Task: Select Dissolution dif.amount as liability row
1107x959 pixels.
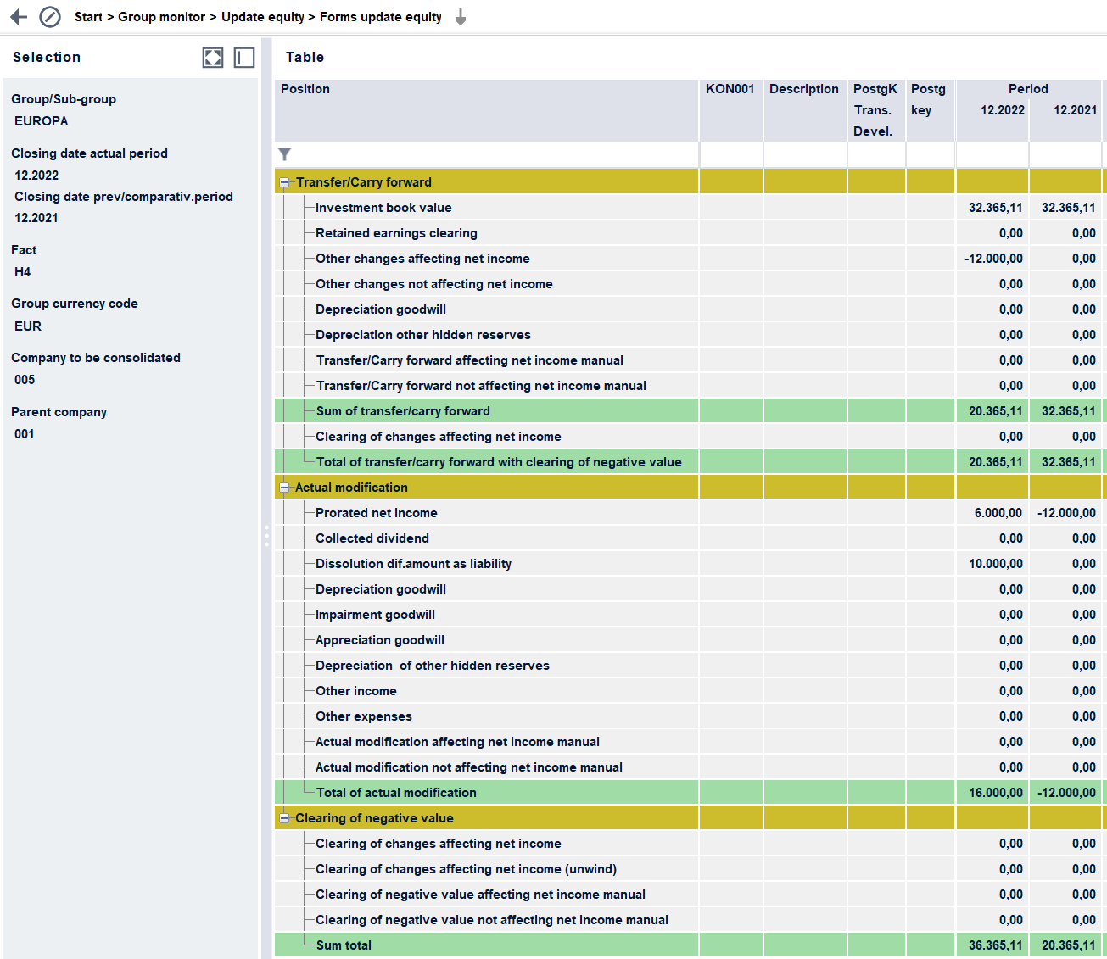Action: (690, 564)
